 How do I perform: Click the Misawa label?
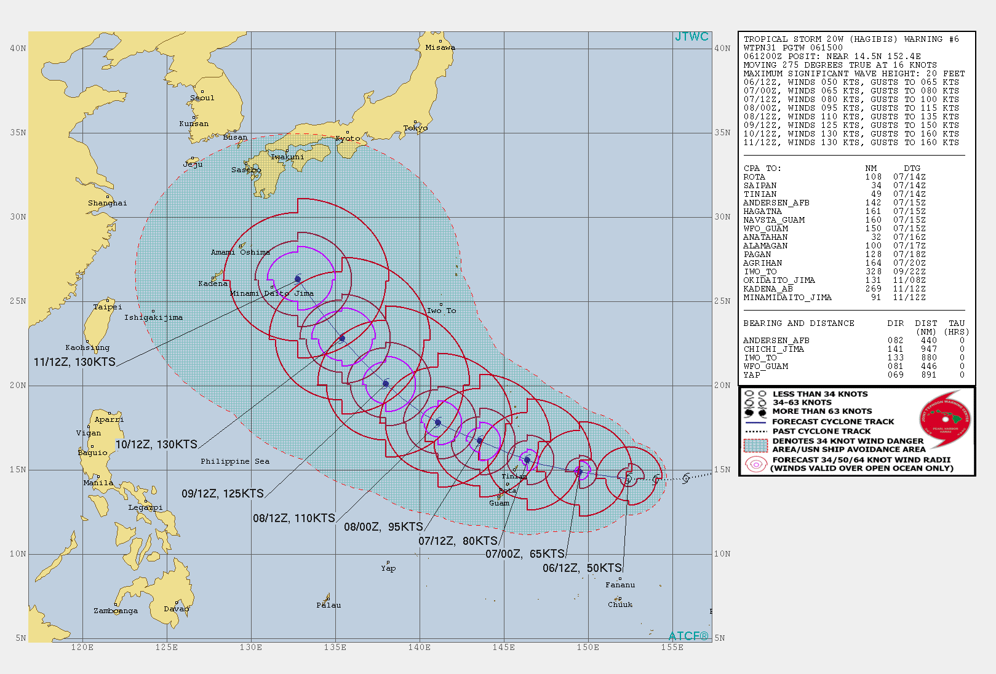(x=440, y=47)
